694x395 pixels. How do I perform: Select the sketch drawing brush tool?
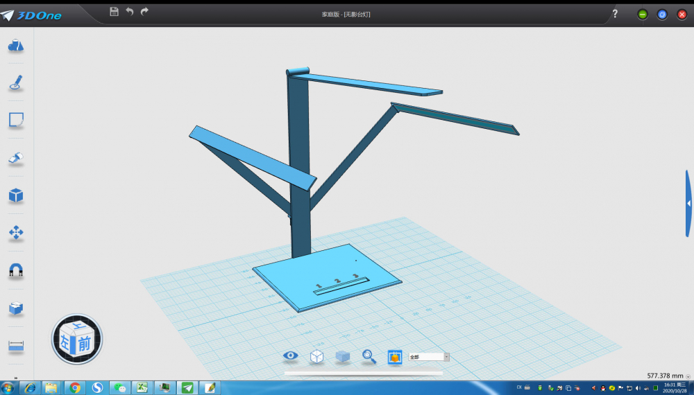(x=16, y=82)
